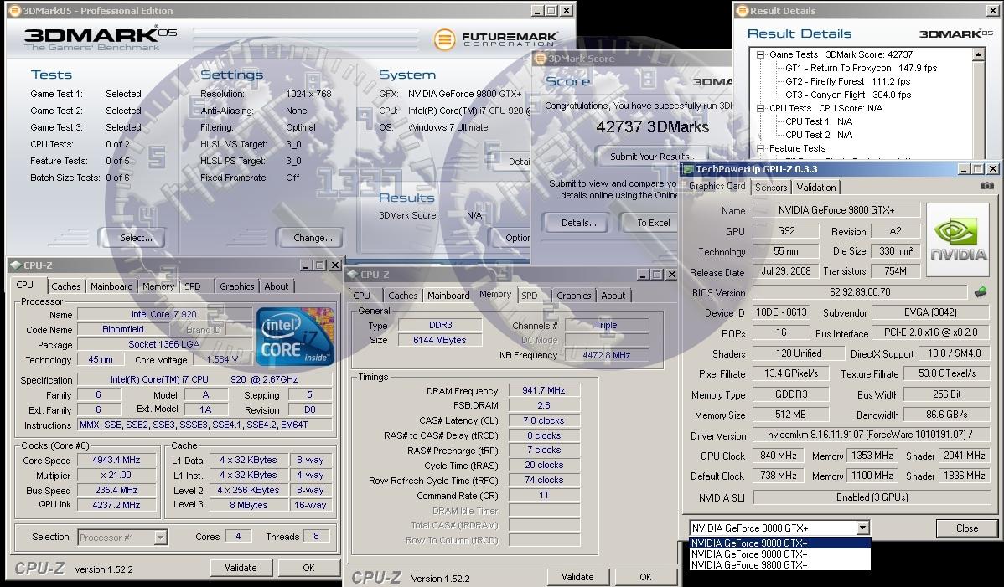Click the Futuremark Corporation logo

pos(495,39)
